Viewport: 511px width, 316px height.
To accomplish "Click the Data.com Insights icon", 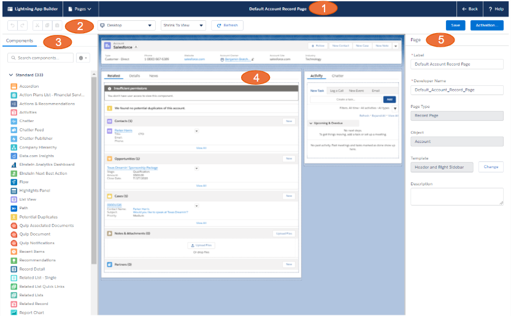I will [13, 156].
